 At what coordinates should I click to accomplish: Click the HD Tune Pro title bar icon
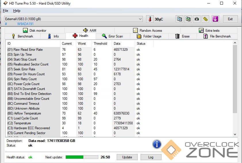(5, 3)
